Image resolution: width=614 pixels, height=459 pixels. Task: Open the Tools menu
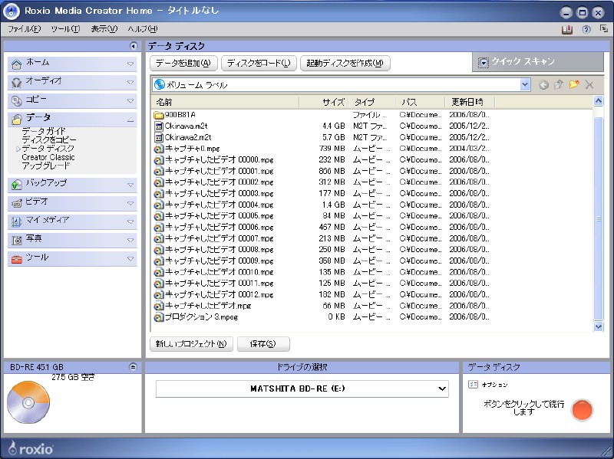click(x=65, y=29)
